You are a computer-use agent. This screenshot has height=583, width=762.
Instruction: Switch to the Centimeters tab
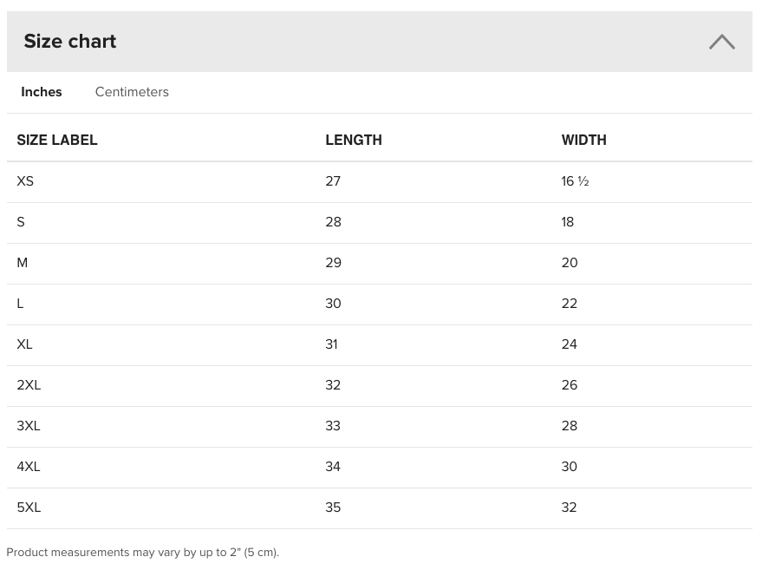tap(132, 92)
